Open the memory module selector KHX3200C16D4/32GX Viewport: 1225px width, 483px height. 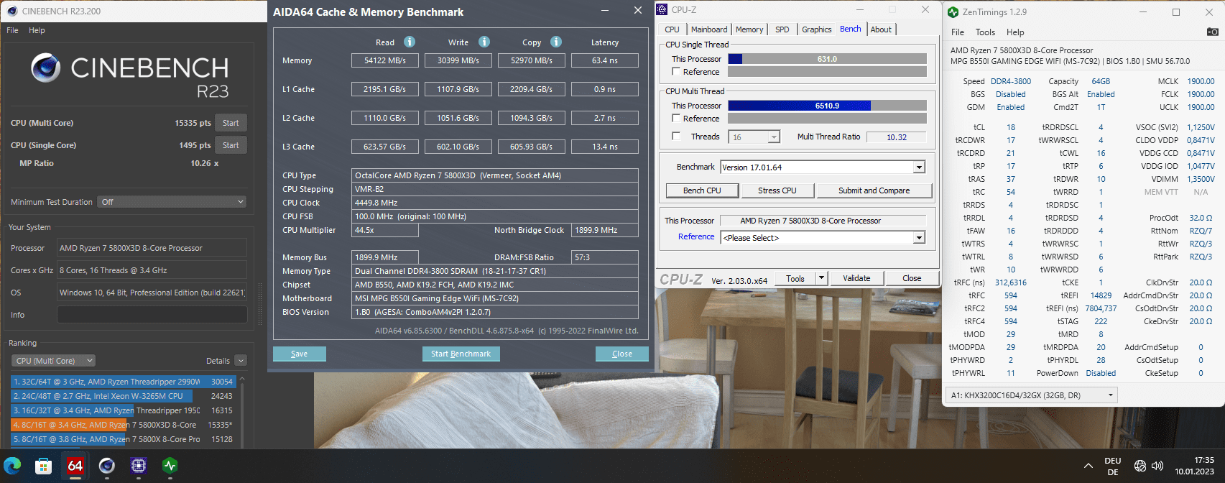(x=1031, y=395)
